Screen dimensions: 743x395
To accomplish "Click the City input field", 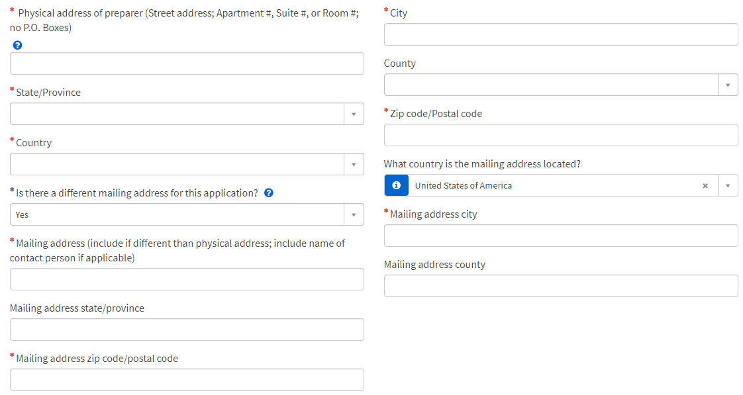I will pyautogui.click(x=561, y=34).
